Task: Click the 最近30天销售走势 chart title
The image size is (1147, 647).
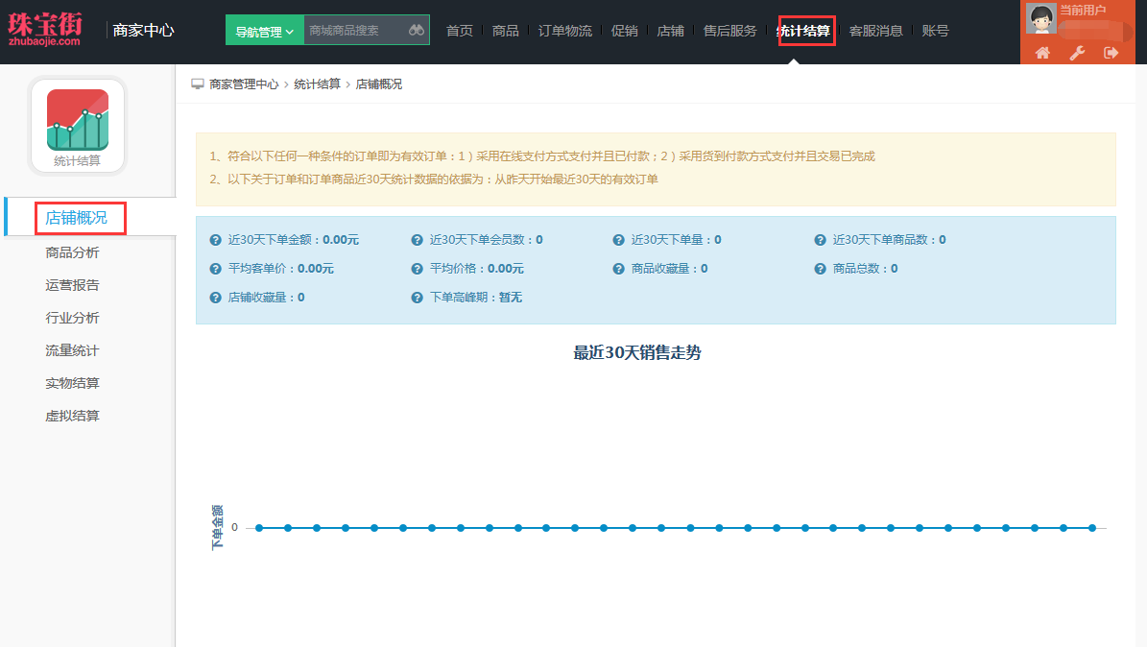Action: [637, 352]
